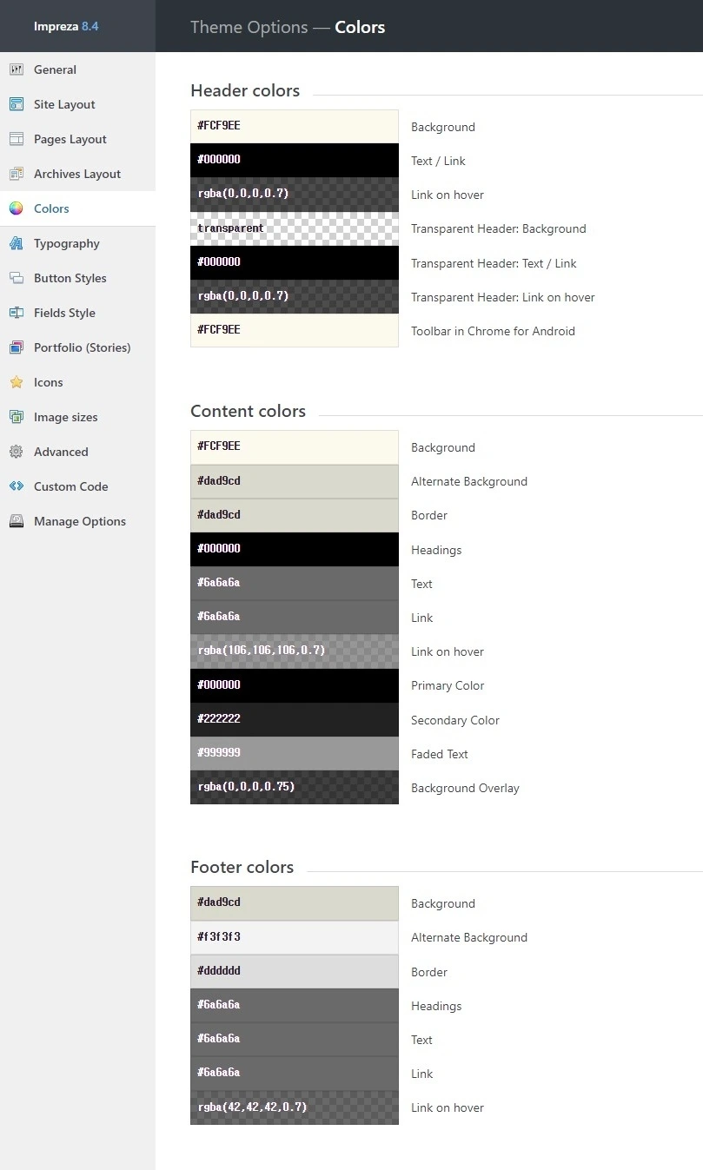The image size is (703, 1170).
Task: Edit Content Border color swatch
Action: click(295, 515)
